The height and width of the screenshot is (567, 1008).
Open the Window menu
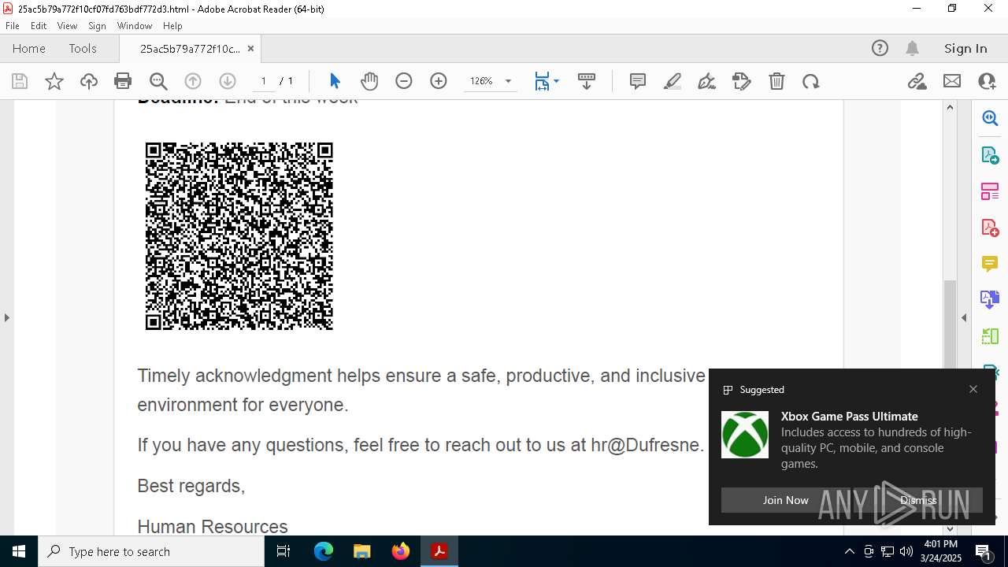point(135,26)
